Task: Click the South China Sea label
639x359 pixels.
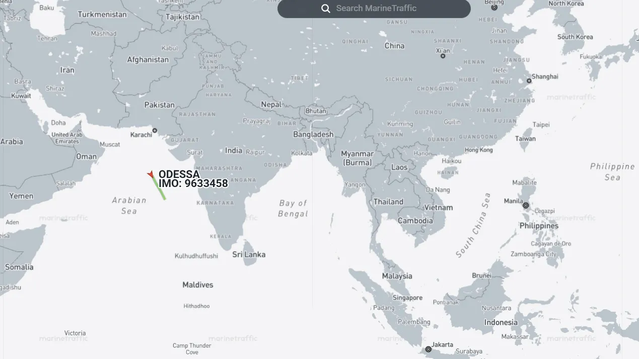Action: click(x=473, y=226)
